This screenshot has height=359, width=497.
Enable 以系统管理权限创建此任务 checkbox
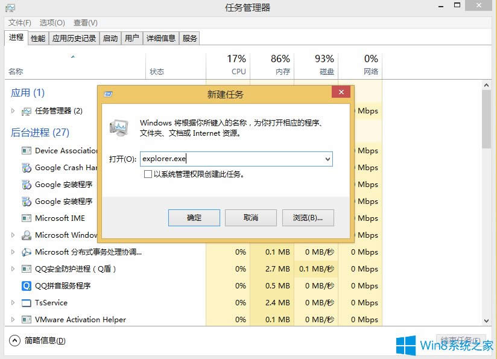[148, 174]
